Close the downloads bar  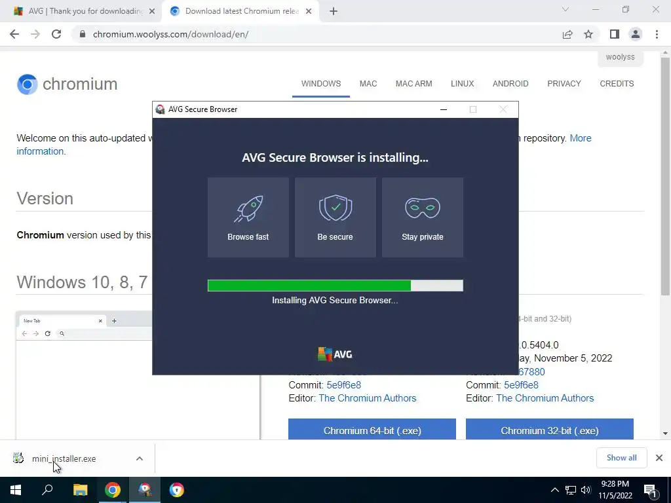tap(659, 458)
